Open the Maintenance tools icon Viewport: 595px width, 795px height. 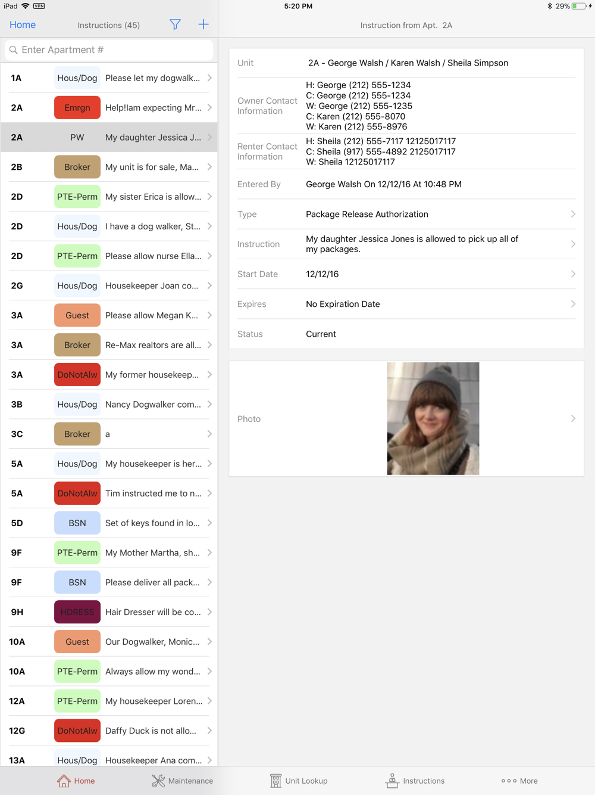tap(158, 781)
